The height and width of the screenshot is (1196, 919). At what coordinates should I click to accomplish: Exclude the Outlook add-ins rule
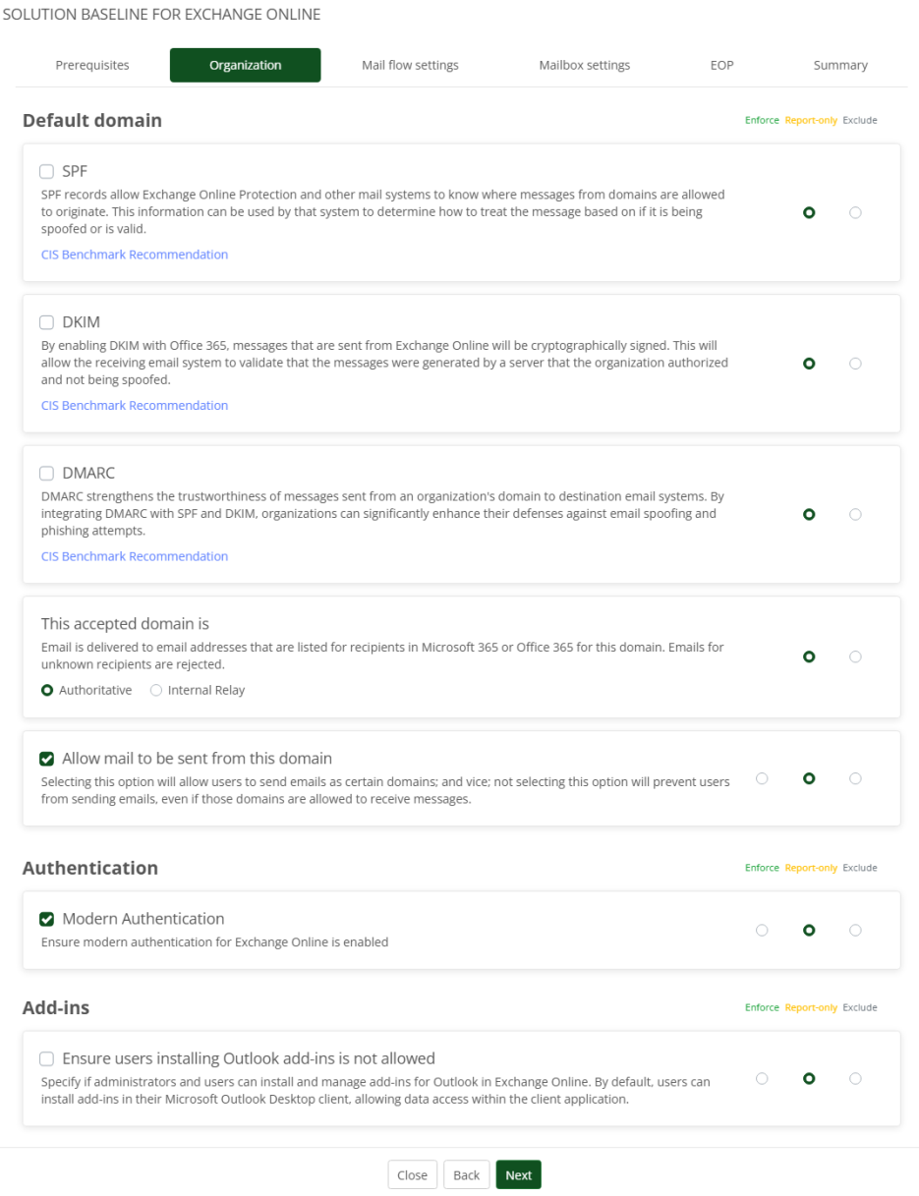tap(855, 1078)
